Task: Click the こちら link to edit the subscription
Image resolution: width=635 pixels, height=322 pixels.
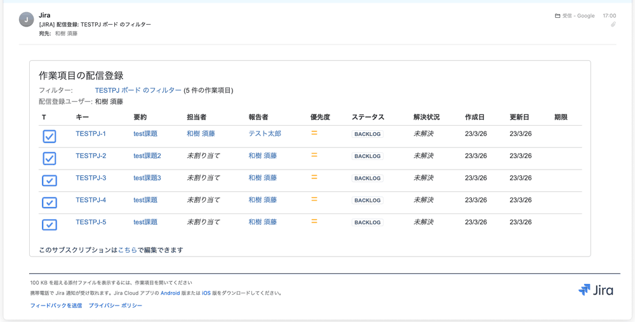Action: [x=128, y=250]
